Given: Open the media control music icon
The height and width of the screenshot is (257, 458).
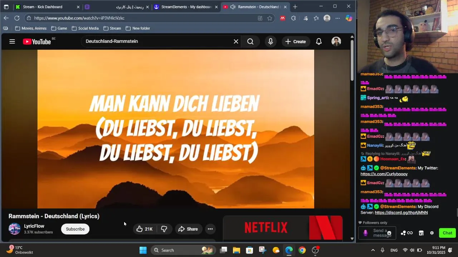Looking at the screenshot, I should point(305,18).
